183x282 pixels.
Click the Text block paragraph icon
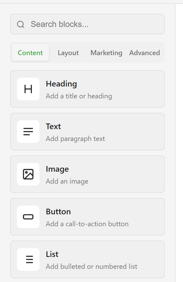pos(28,132)
